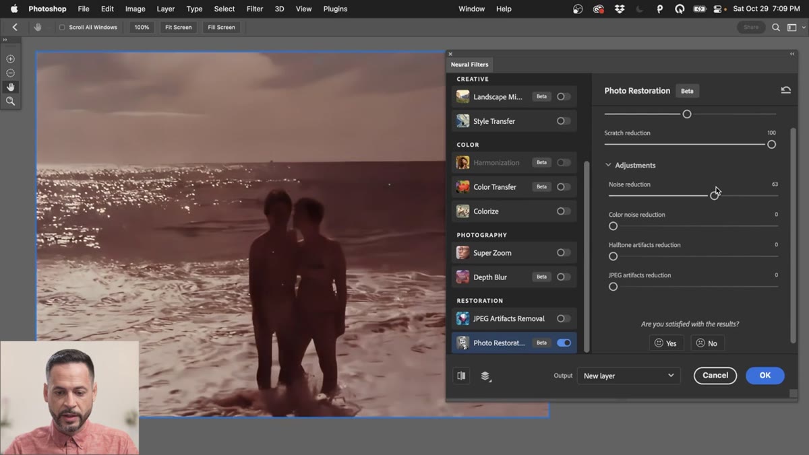Enable the Landscape Mixer filter toggle
This screenshot has height=455, width=809.
[564, 96]
